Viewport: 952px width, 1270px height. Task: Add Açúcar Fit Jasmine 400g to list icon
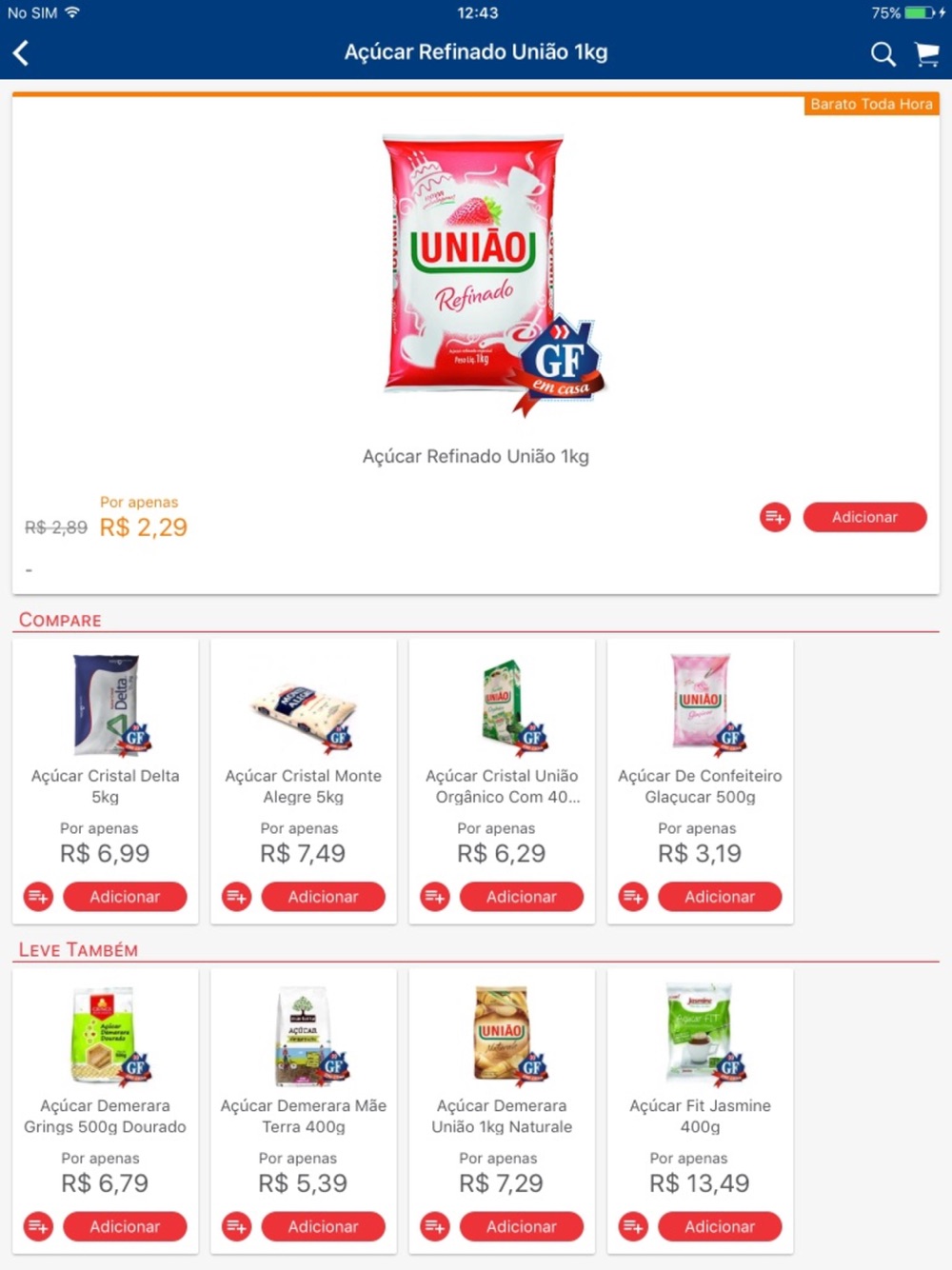(x=633, y=1226)
